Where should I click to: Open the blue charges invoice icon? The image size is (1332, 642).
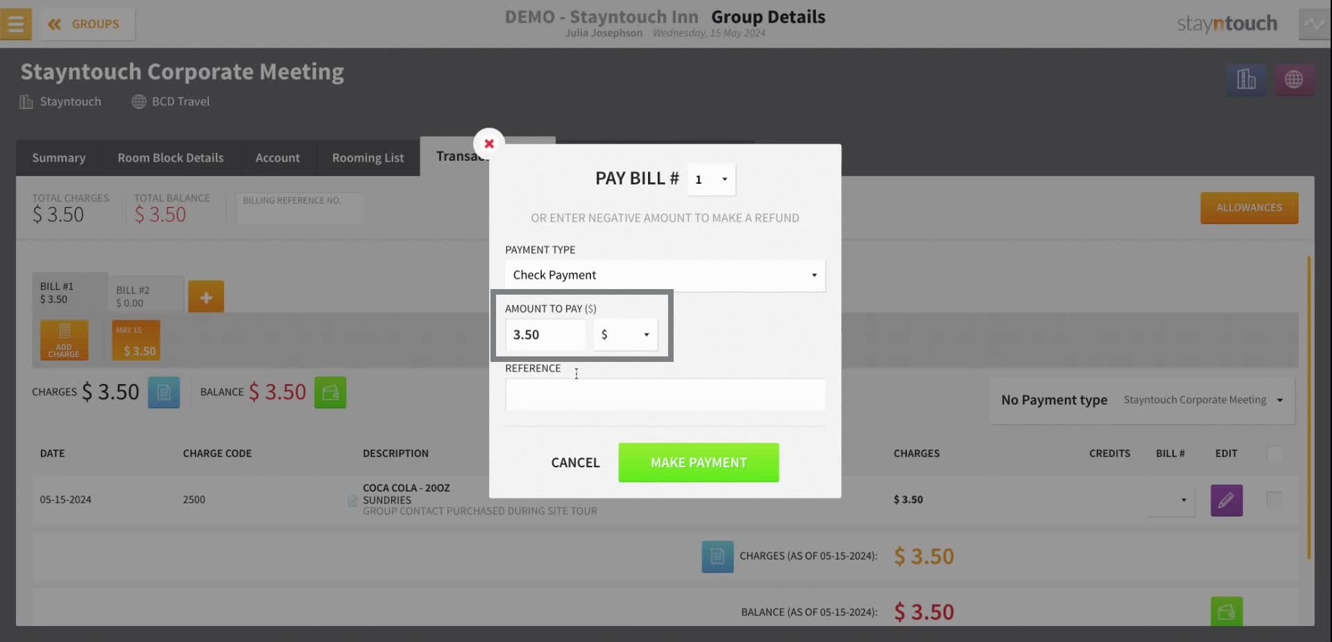[x=164, y=392]
